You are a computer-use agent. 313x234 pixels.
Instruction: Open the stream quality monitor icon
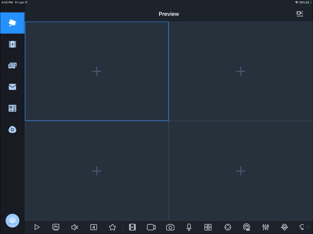pyautogui.click(x=56, y=227)
